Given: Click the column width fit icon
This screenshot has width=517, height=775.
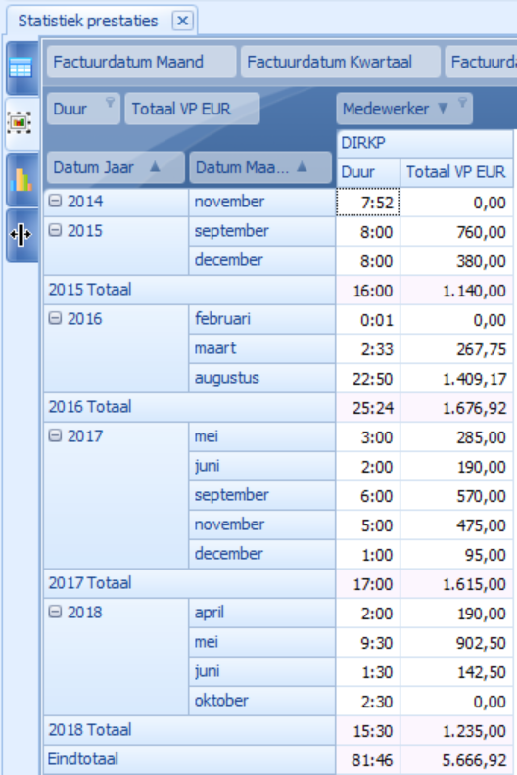Looking at the screenshot, I should [21, 235].
